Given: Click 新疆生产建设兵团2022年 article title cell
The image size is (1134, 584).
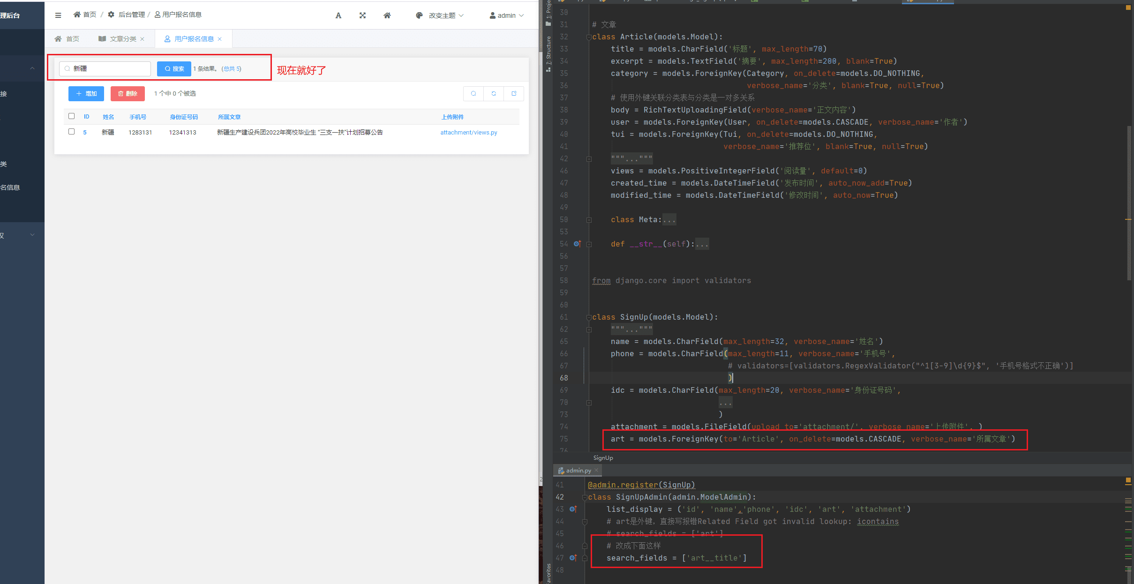Looking at the screenshot, I should tap(300, 132).
